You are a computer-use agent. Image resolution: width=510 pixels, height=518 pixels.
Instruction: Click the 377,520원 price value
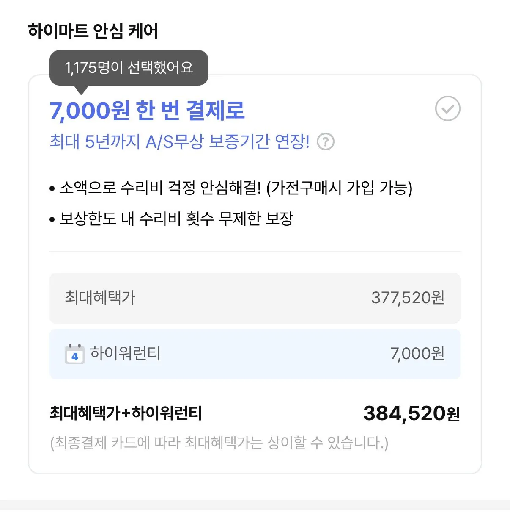pyautogui.click(x=408, y=298)
